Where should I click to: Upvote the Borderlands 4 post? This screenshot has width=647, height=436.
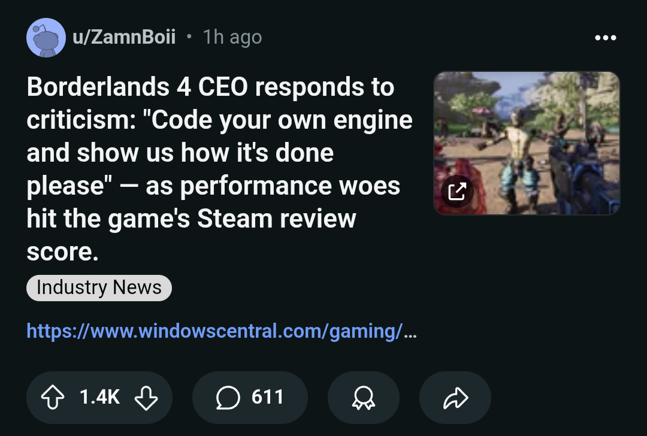[53, 397]
